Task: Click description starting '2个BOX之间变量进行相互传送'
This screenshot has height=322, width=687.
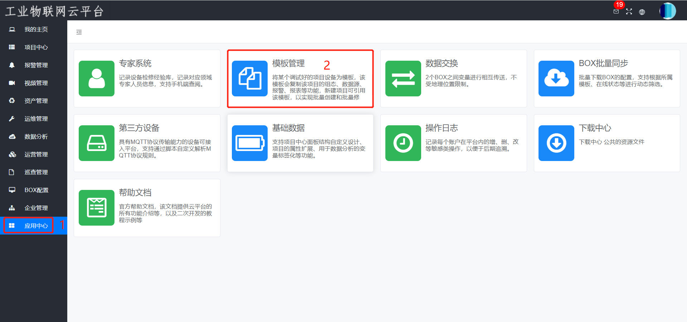Action: 471,81
